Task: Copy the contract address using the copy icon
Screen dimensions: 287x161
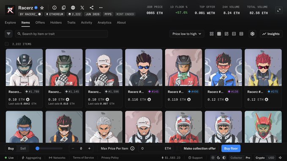Action: click(63, 8)
